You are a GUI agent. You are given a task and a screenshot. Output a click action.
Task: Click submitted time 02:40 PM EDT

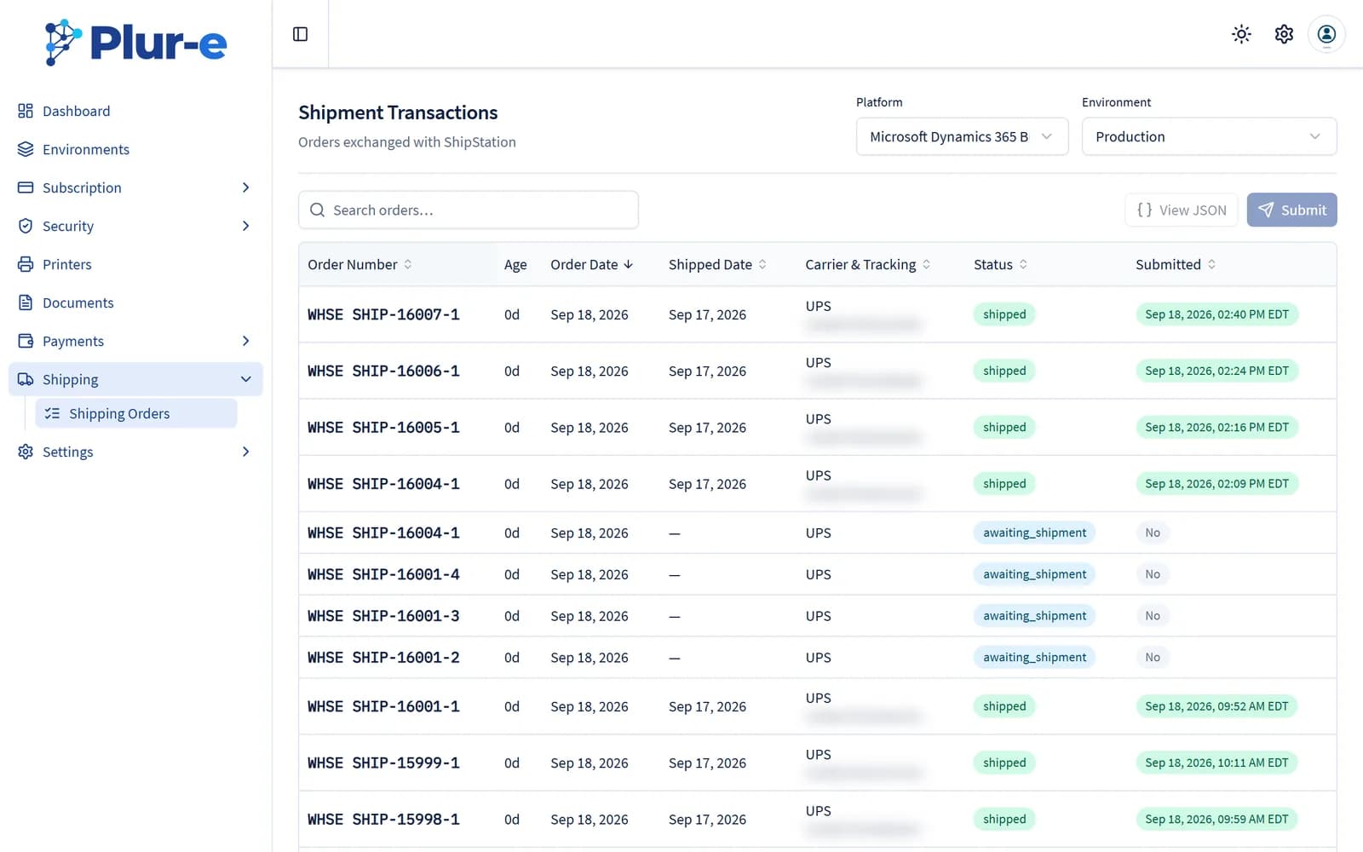click(1216, 314)
